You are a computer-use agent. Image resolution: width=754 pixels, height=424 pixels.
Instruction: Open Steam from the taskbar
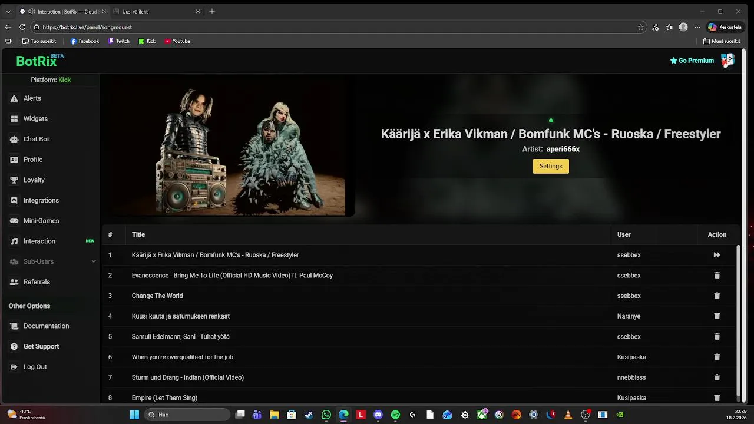309,415
